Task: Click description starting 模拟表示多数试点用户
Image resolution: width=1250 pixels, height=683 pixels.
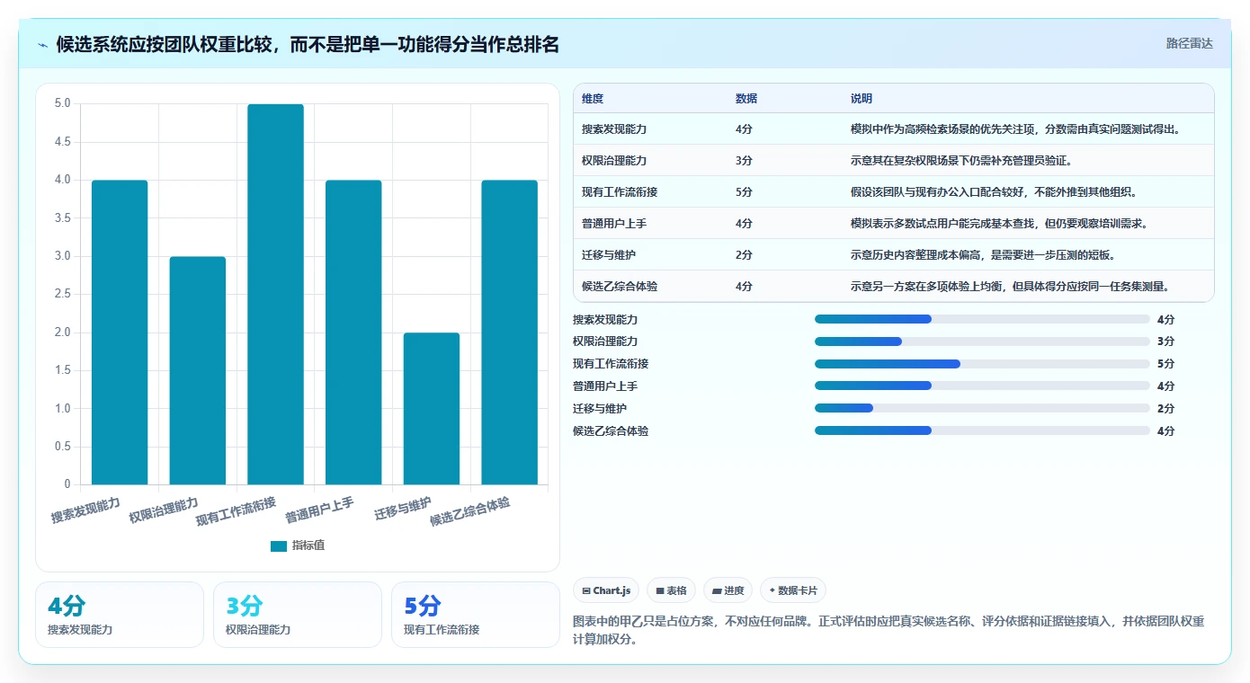Action: click(999, 224)
